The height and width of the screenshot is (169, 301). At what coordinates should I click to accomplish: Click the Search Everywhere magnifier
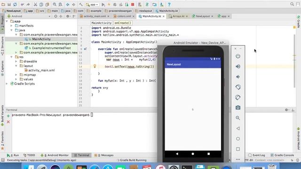[x=292, y=4]
